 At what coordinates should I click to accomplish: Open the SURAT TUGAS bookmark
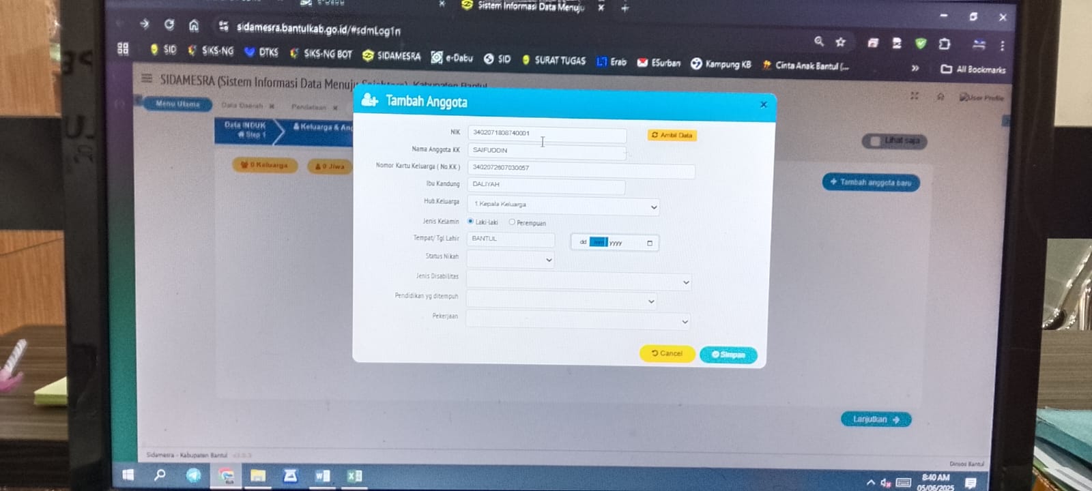[554, 59]
